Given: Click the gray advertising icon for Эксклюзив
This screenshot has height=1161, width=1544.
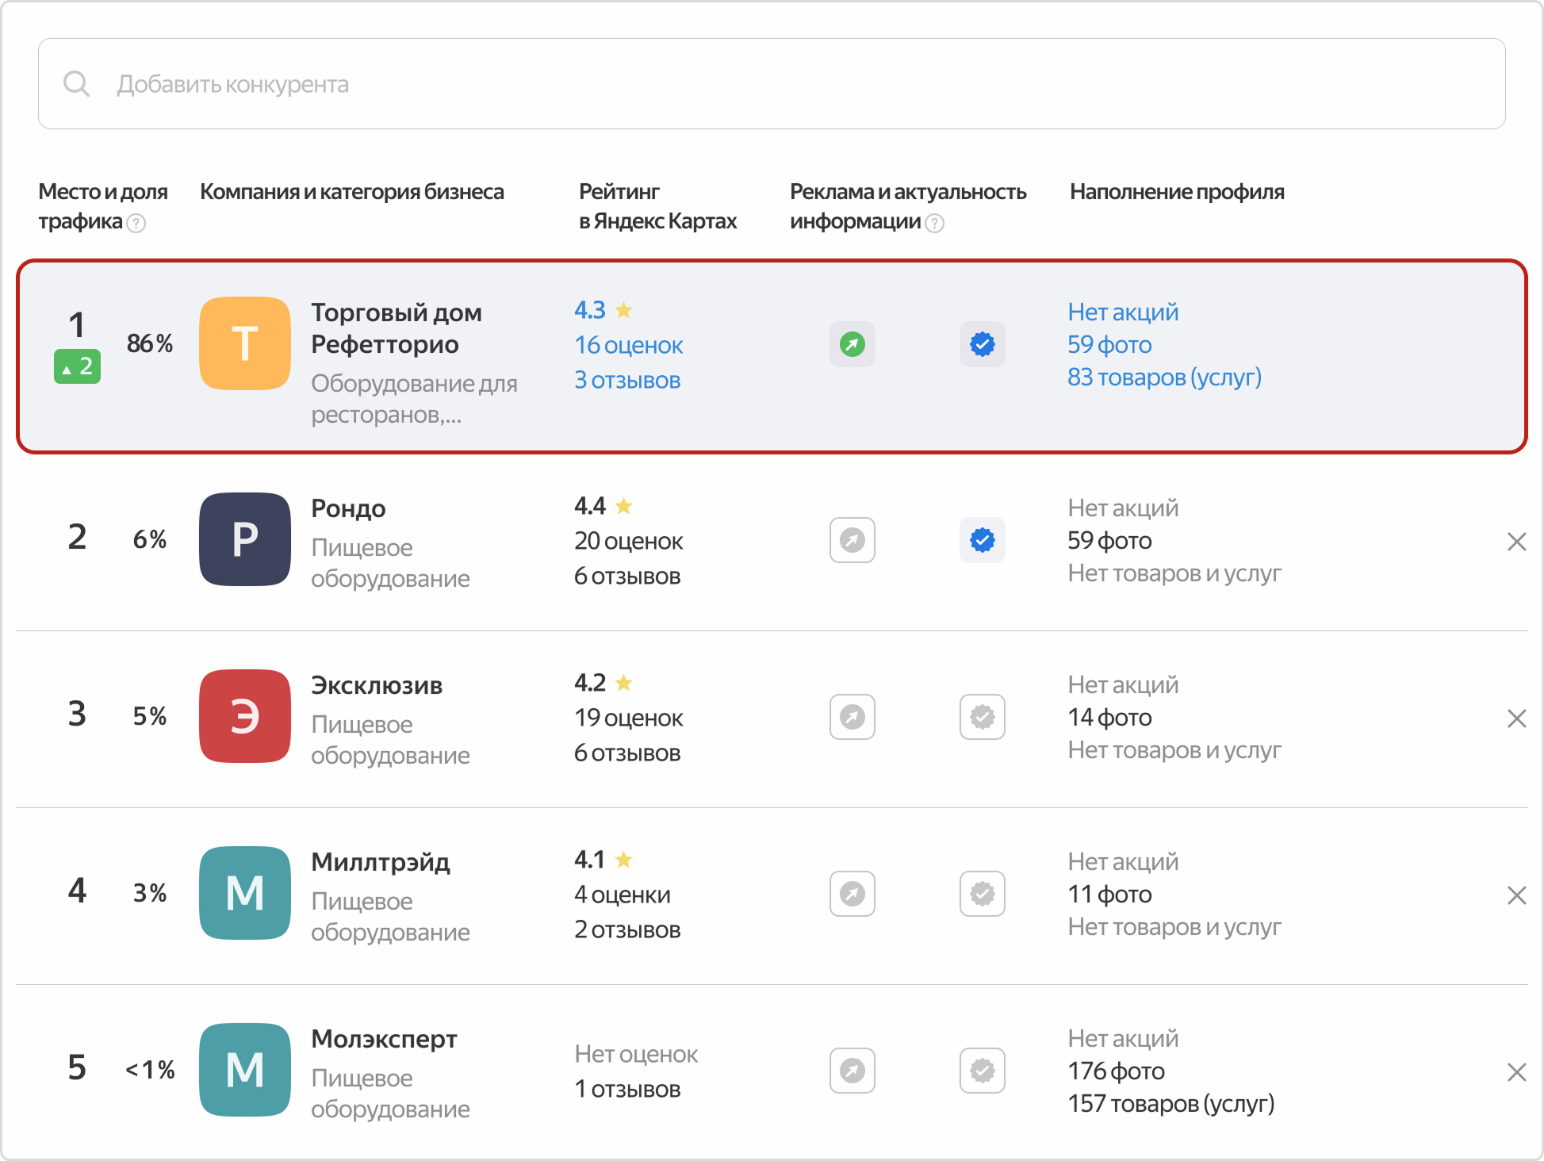Looking at the screenshot, I should 852,717.
